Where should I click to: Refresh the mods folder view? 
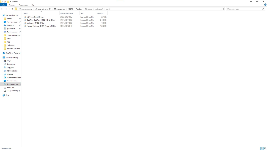[223, 9]
